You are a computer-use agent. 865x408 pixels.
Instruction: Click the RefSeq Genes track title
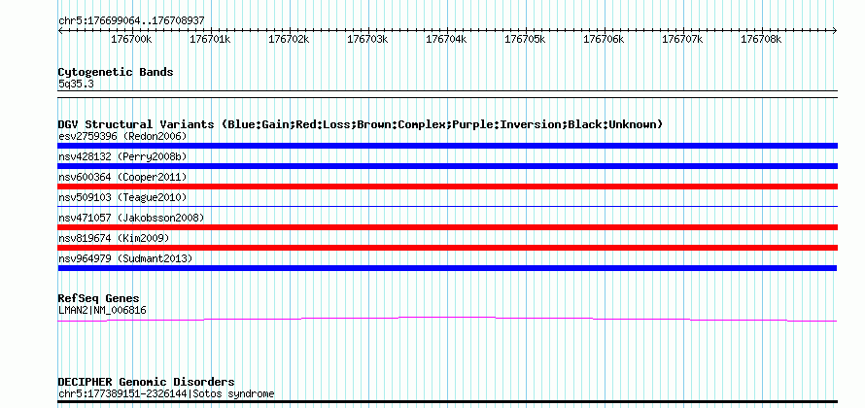click(x=99, y=298)
